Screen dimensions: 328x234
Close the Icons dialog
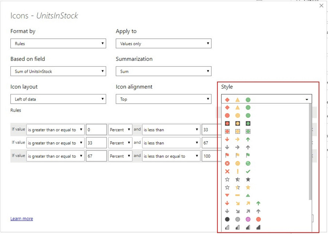[x=321, y=6]
